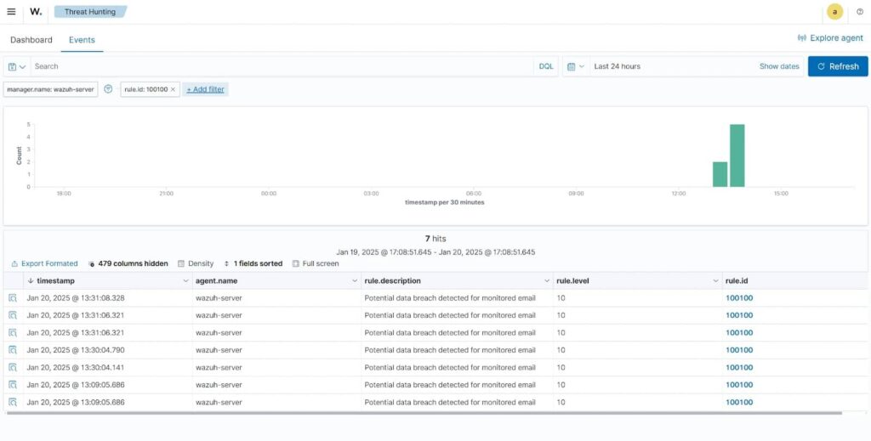871x441 pixels.
Task: Click the tallest histogram bar
Action: point(737,155)
